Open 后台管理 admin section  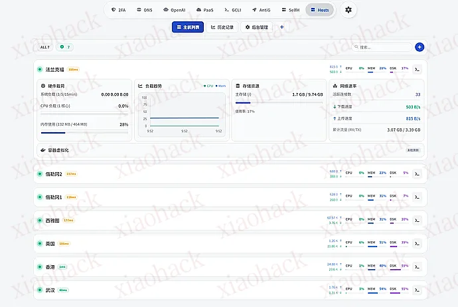point(257,27)
